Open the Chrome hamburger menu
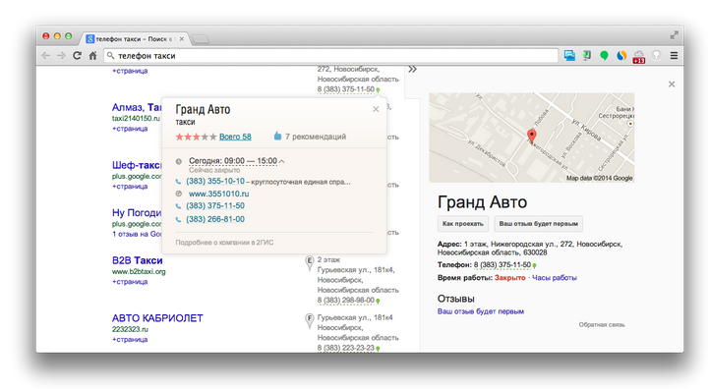 [x=674, y=56]
